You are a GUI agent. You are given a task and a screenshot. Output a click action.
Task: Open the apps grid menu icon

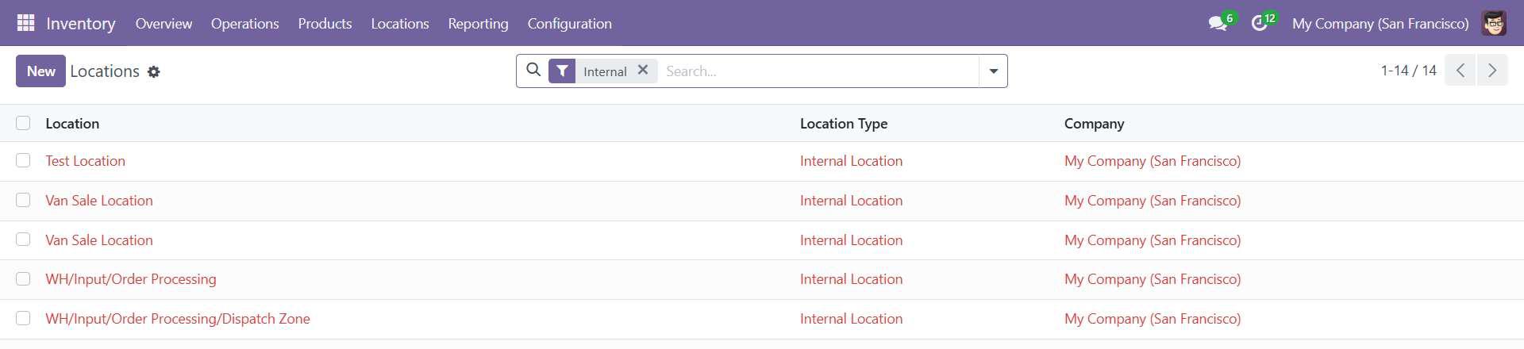tap(25, 23)
